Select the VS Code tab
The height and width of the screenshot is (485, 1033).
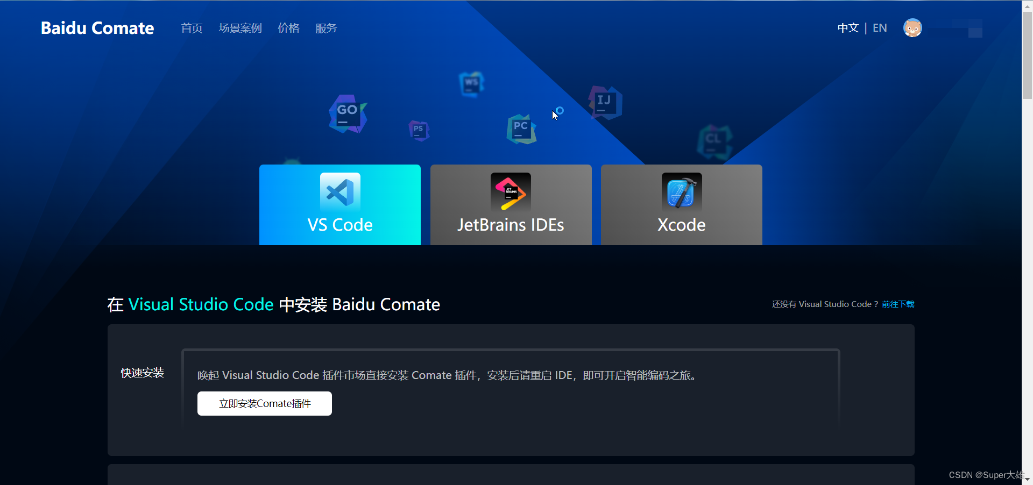coord(340,205)
